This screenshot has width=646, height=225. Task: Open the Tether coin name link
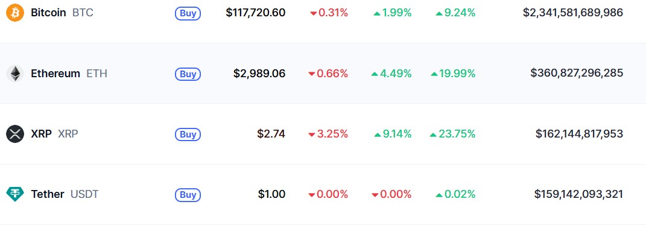[x=48, y=194]
